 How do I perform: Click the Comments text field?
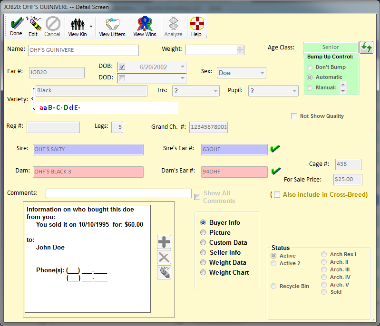click(x=118, y=193)
